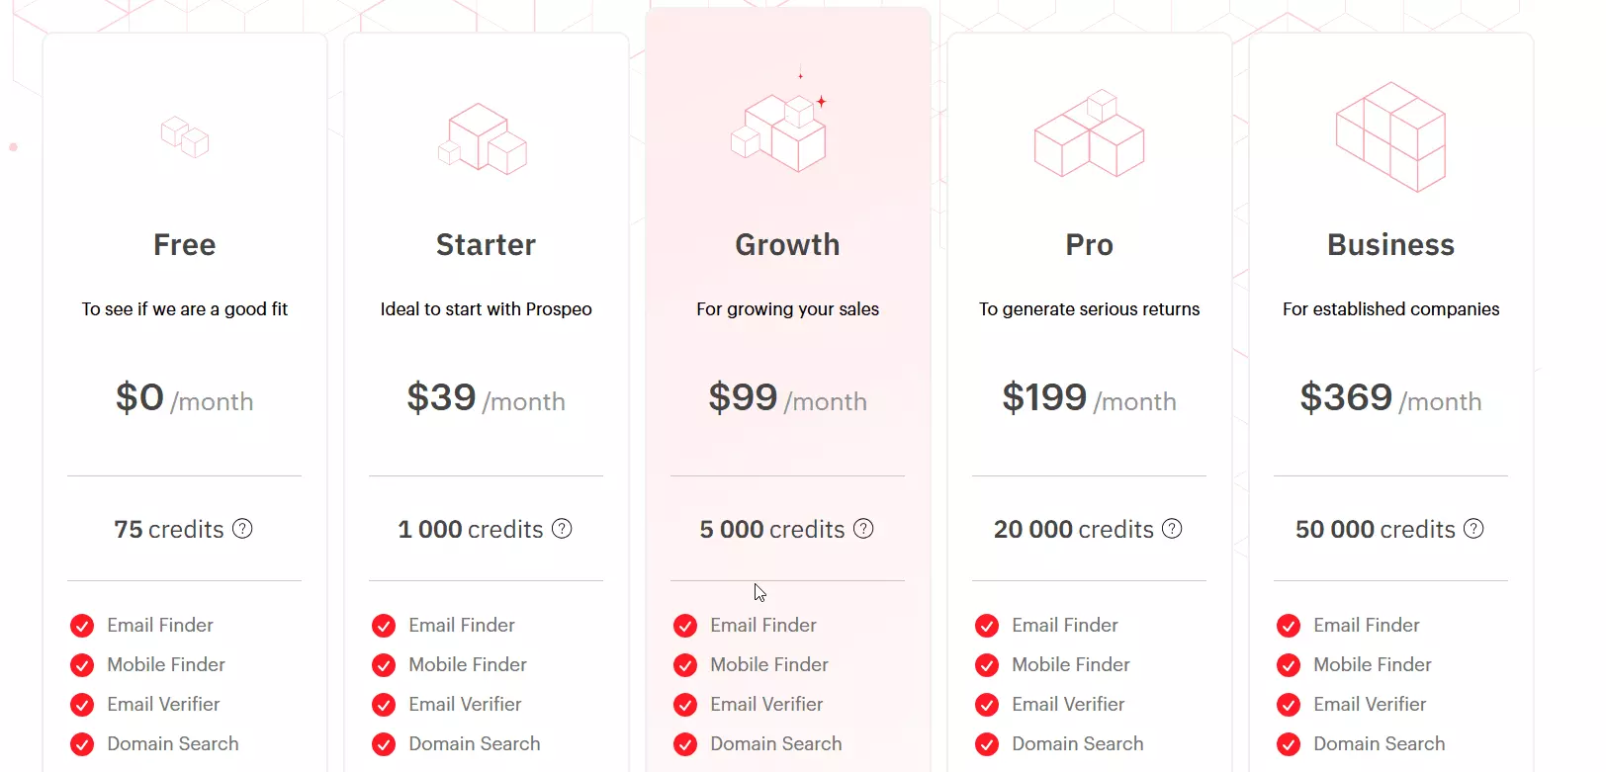Open the 50 000 credits help tooltip

[1473, 529]
